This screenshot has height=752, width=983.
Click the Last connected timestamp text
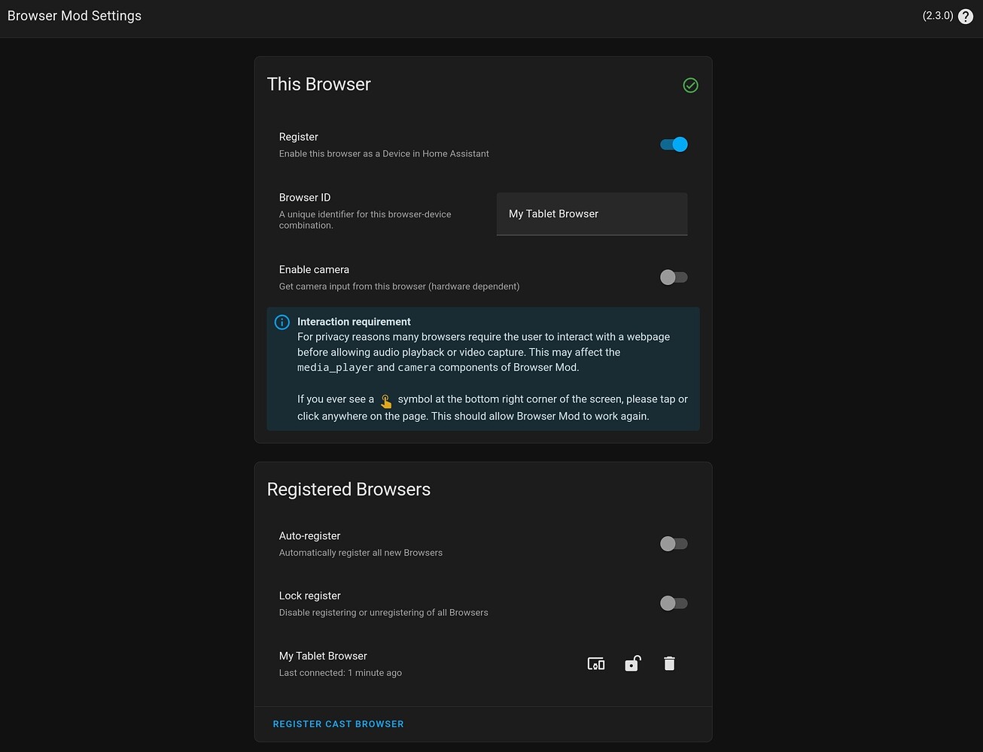tap(339, 672)
